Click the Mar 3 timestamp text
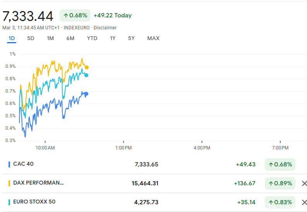 (x=31, y=28)
